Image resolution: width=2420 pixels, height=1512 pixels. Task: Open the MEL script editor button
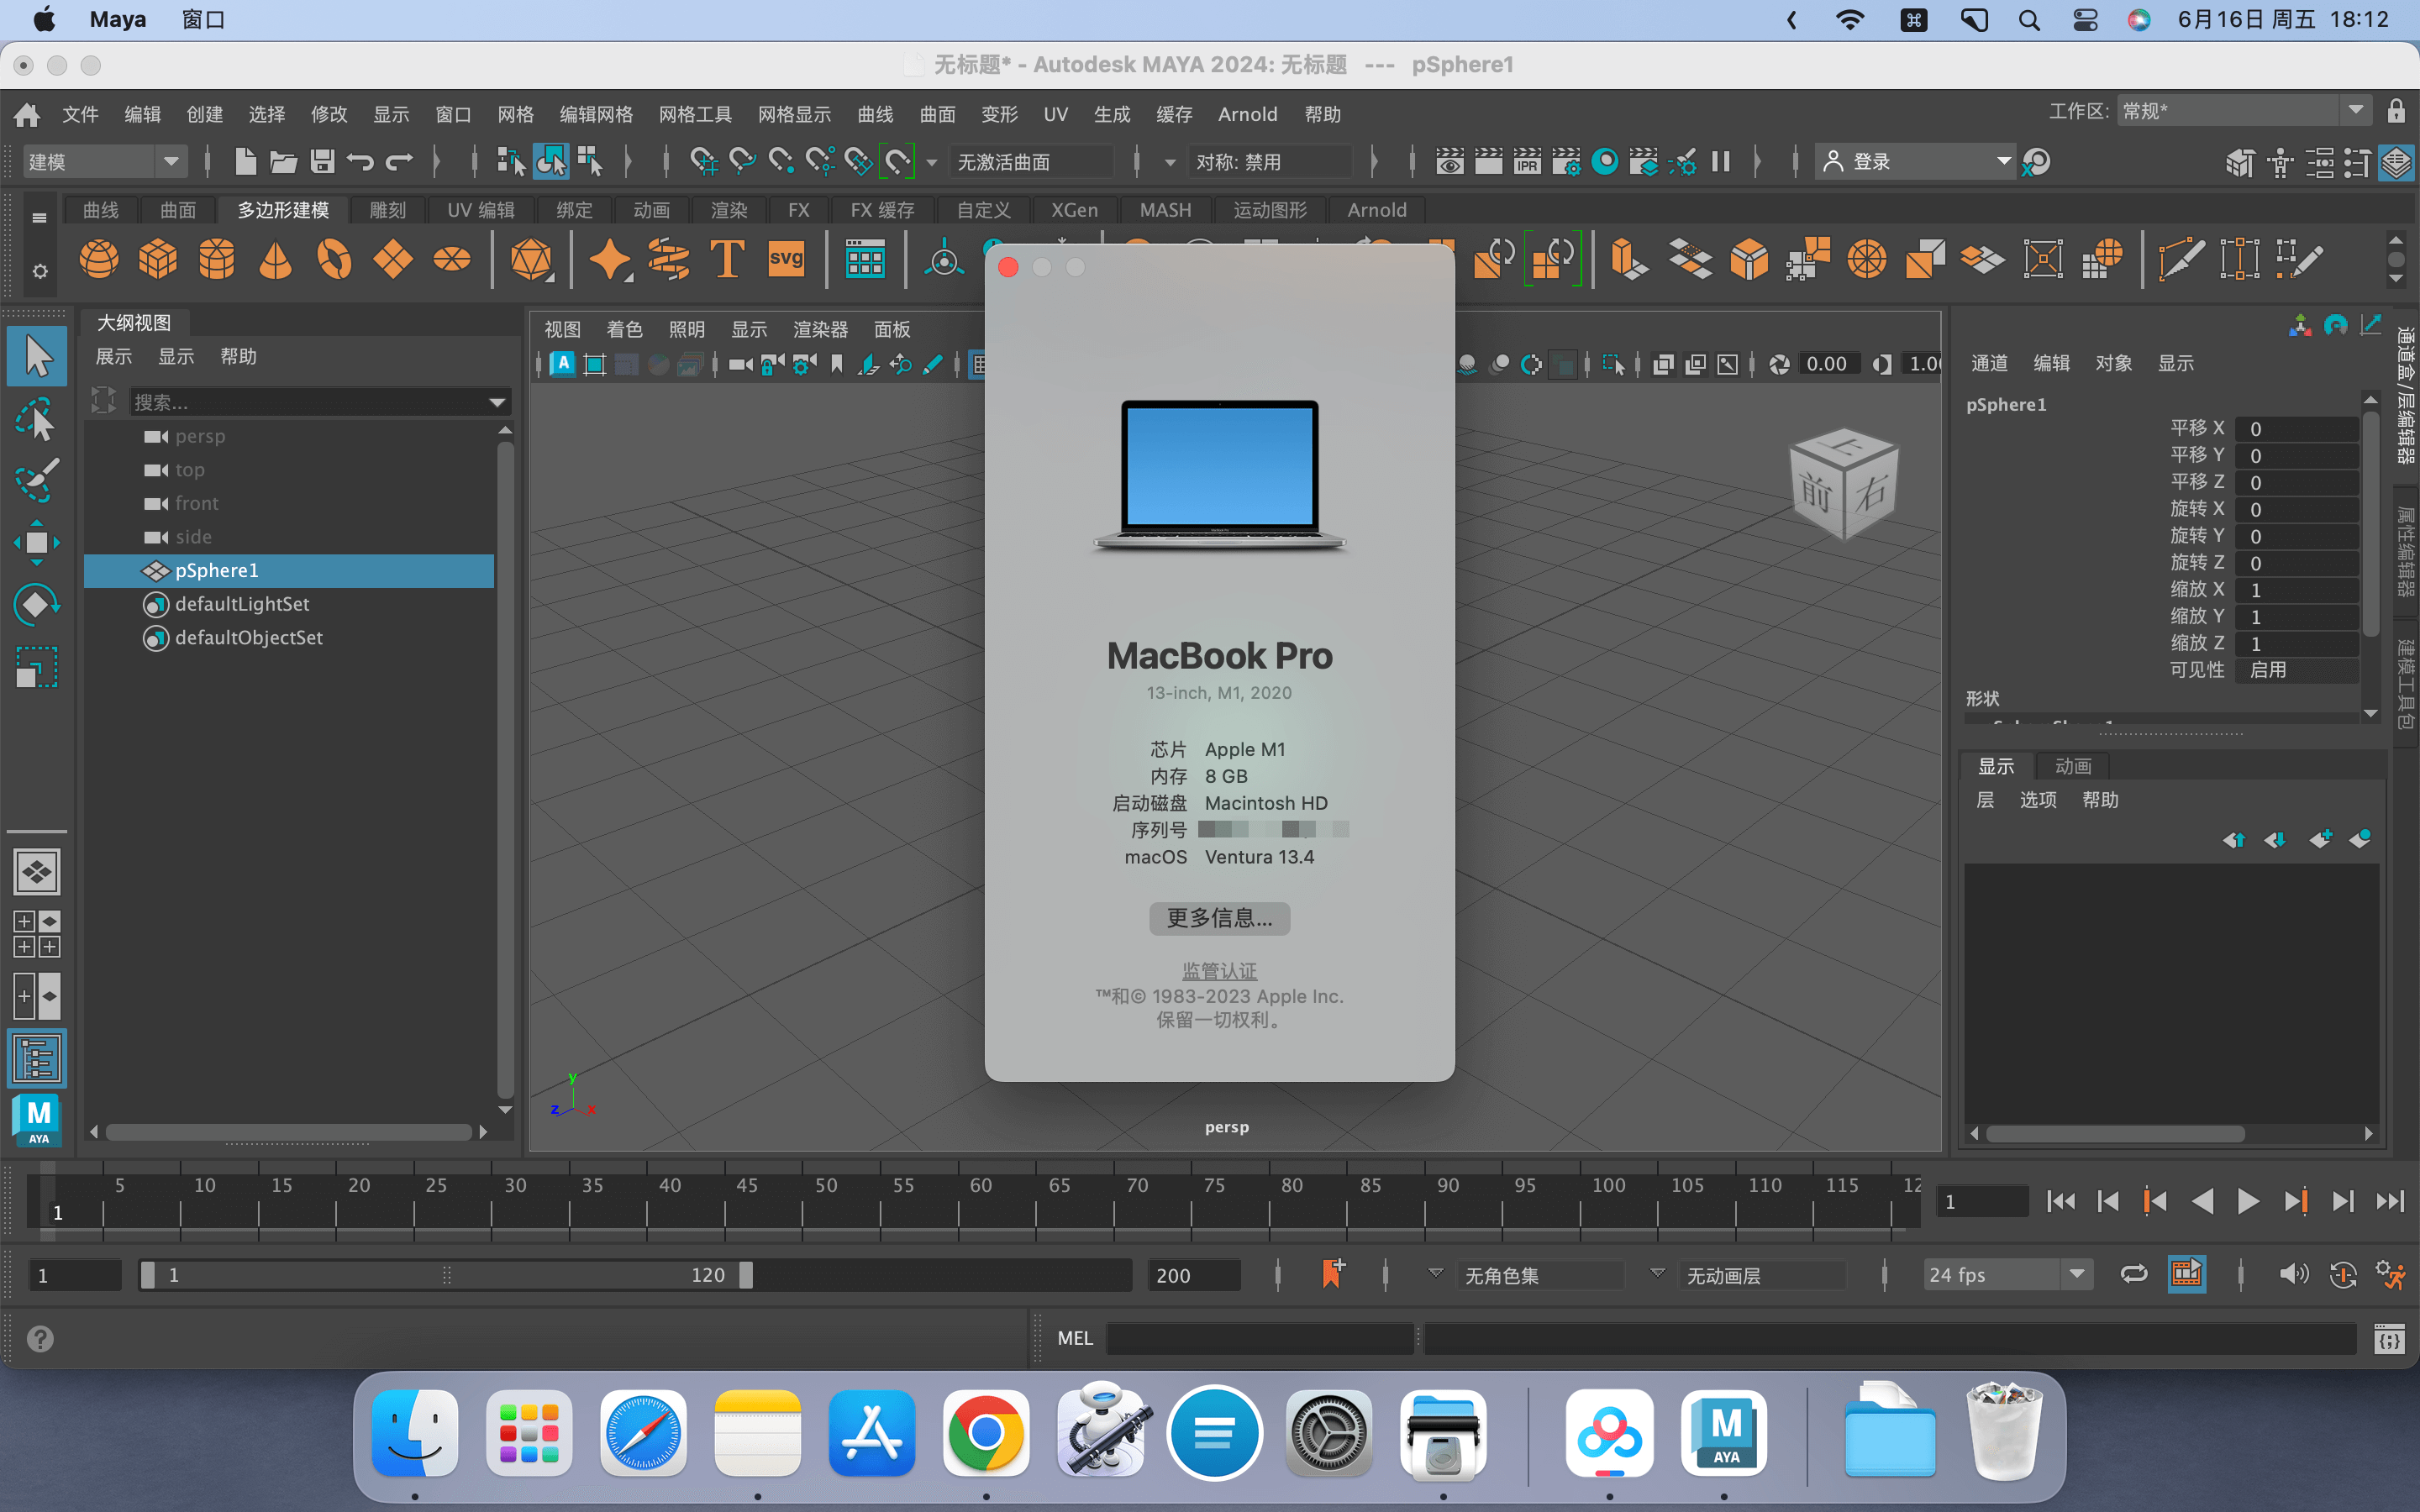click(2389, 1338)
